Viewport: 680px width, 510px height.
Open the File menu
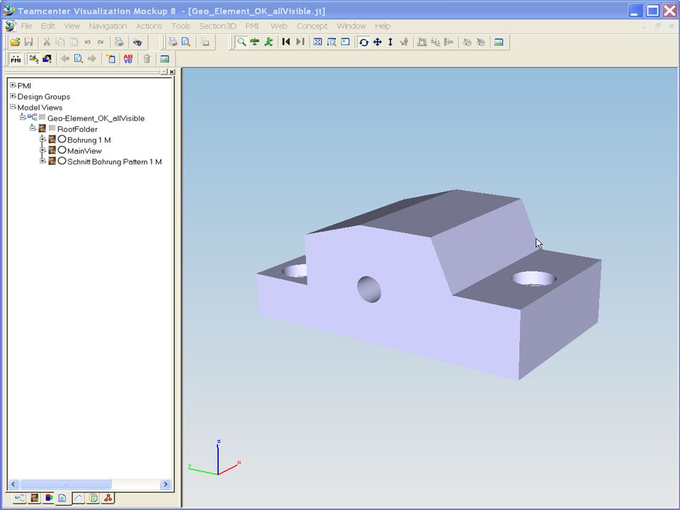pos(26,26)
